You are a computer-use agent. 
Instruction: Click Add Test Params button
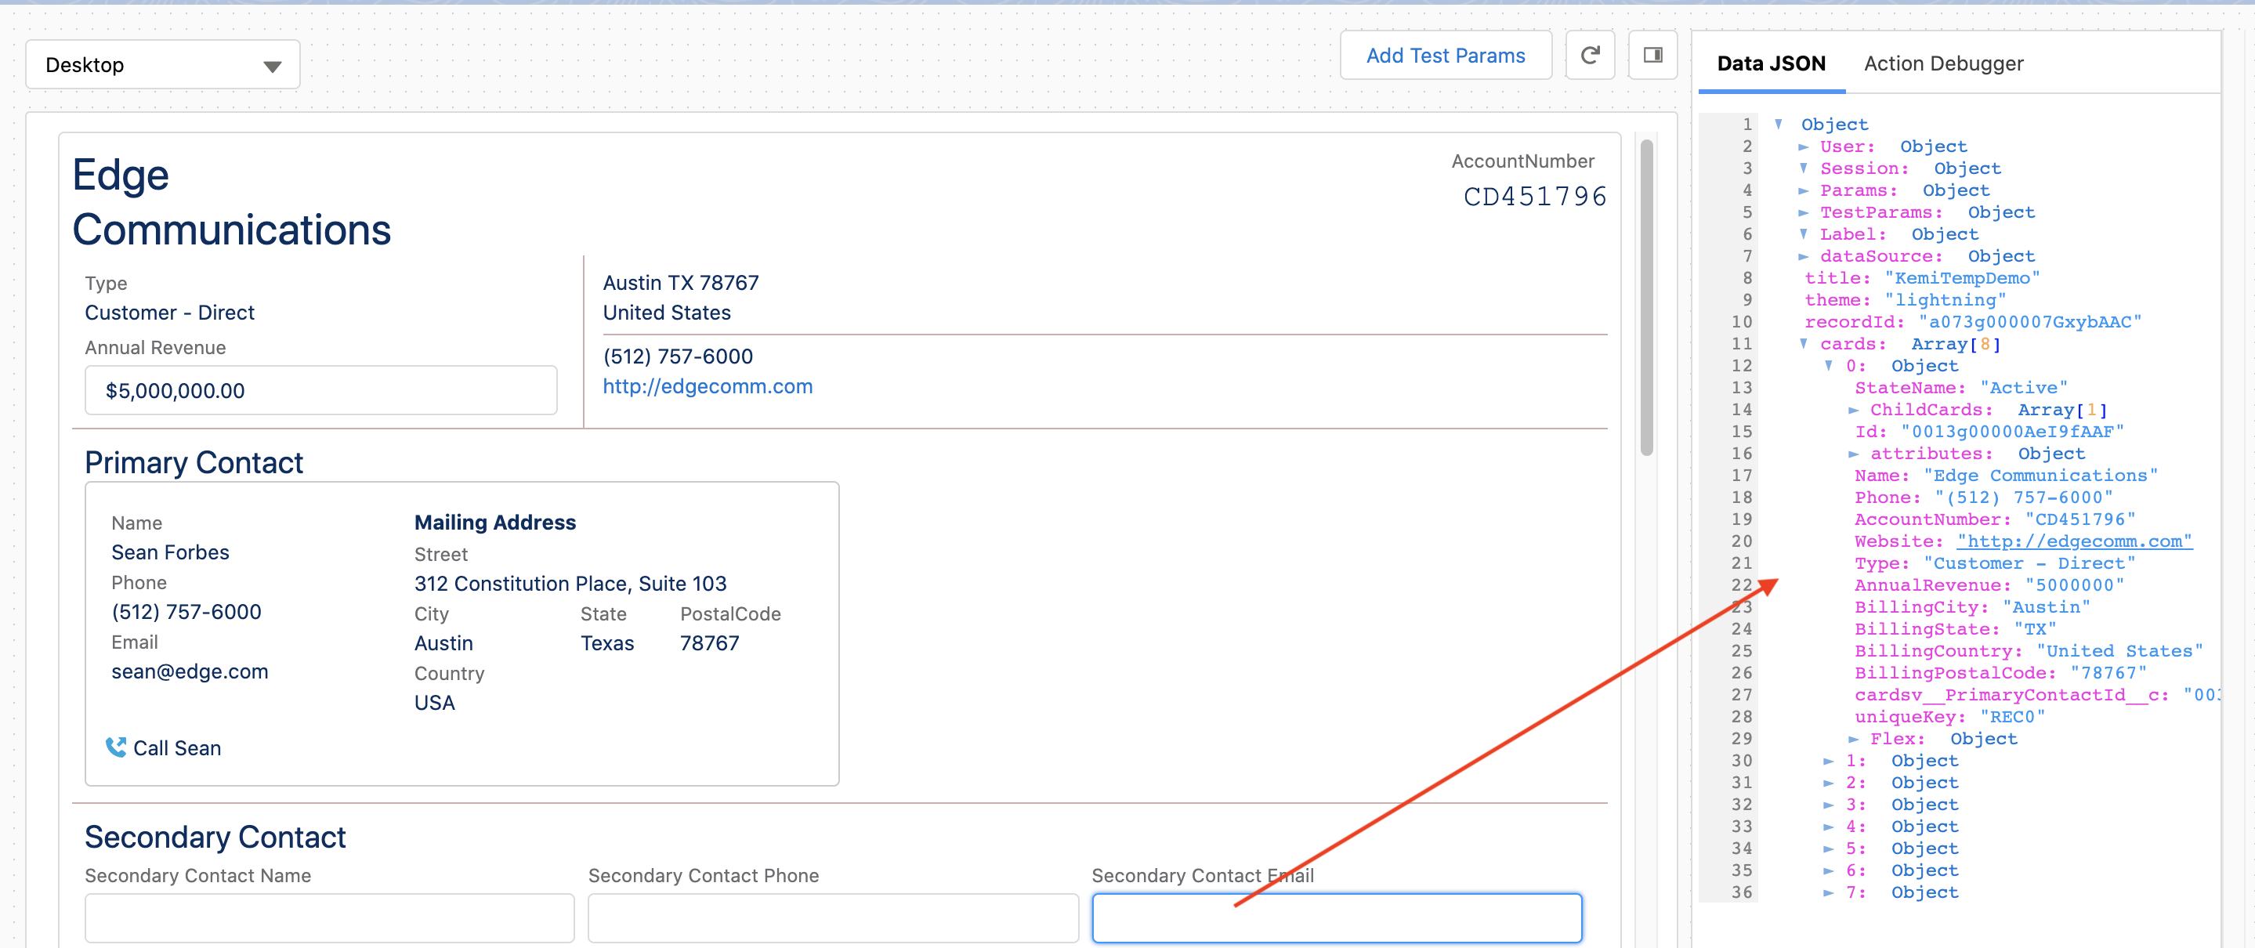click(1446, 56)
